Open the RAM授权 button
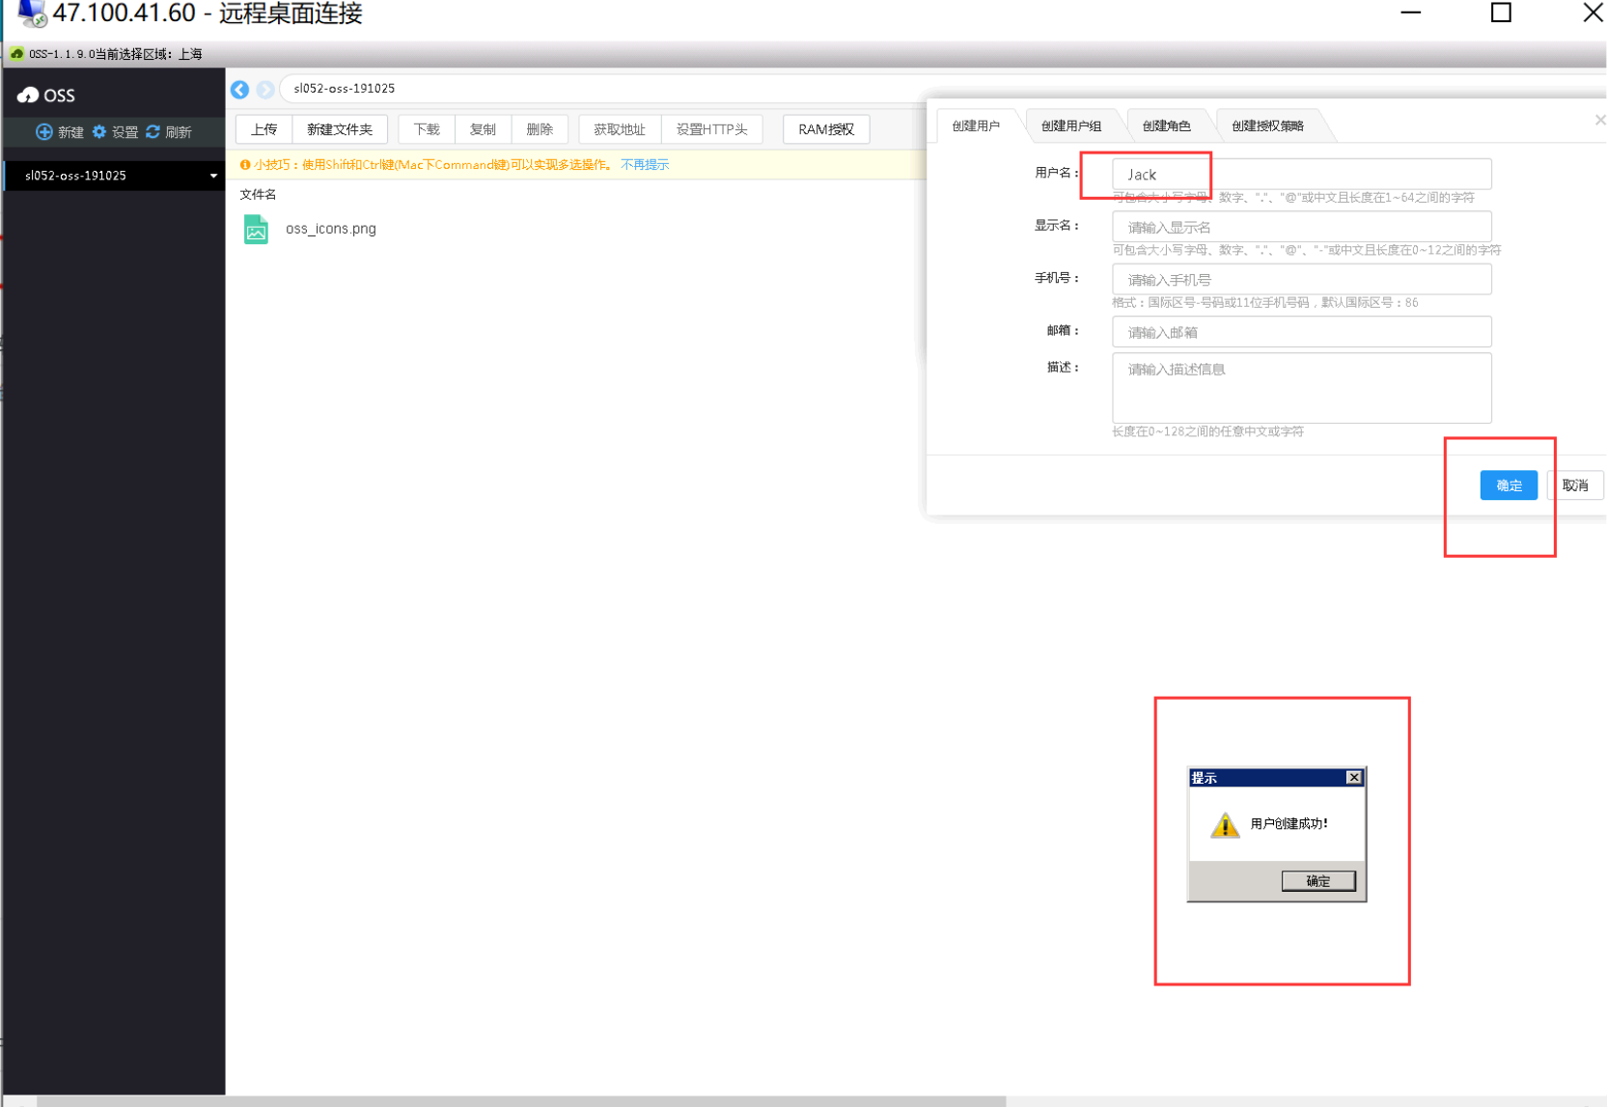 coord(826,129)
